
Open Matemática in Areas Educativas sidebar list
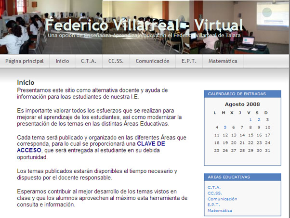point(220,210)
